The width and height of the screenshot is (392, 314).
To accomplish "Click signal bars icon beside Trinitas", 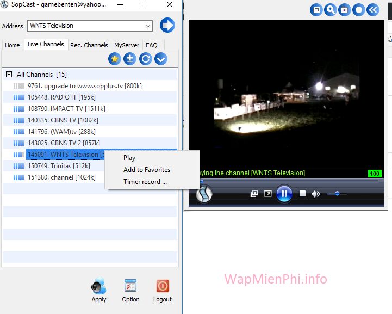I will (18, 166).
